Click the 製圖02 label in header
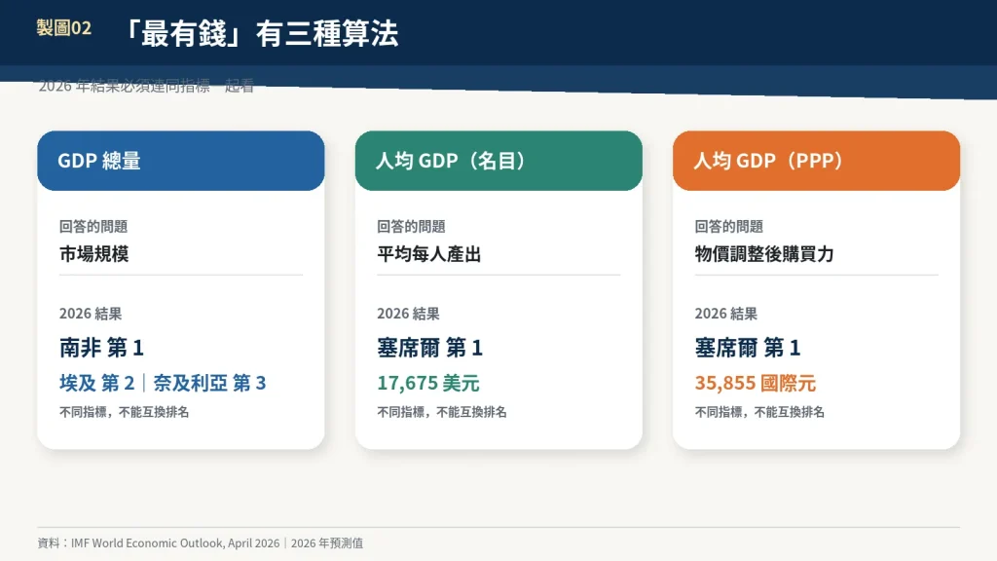997x561 pixels. coord(63,28)
